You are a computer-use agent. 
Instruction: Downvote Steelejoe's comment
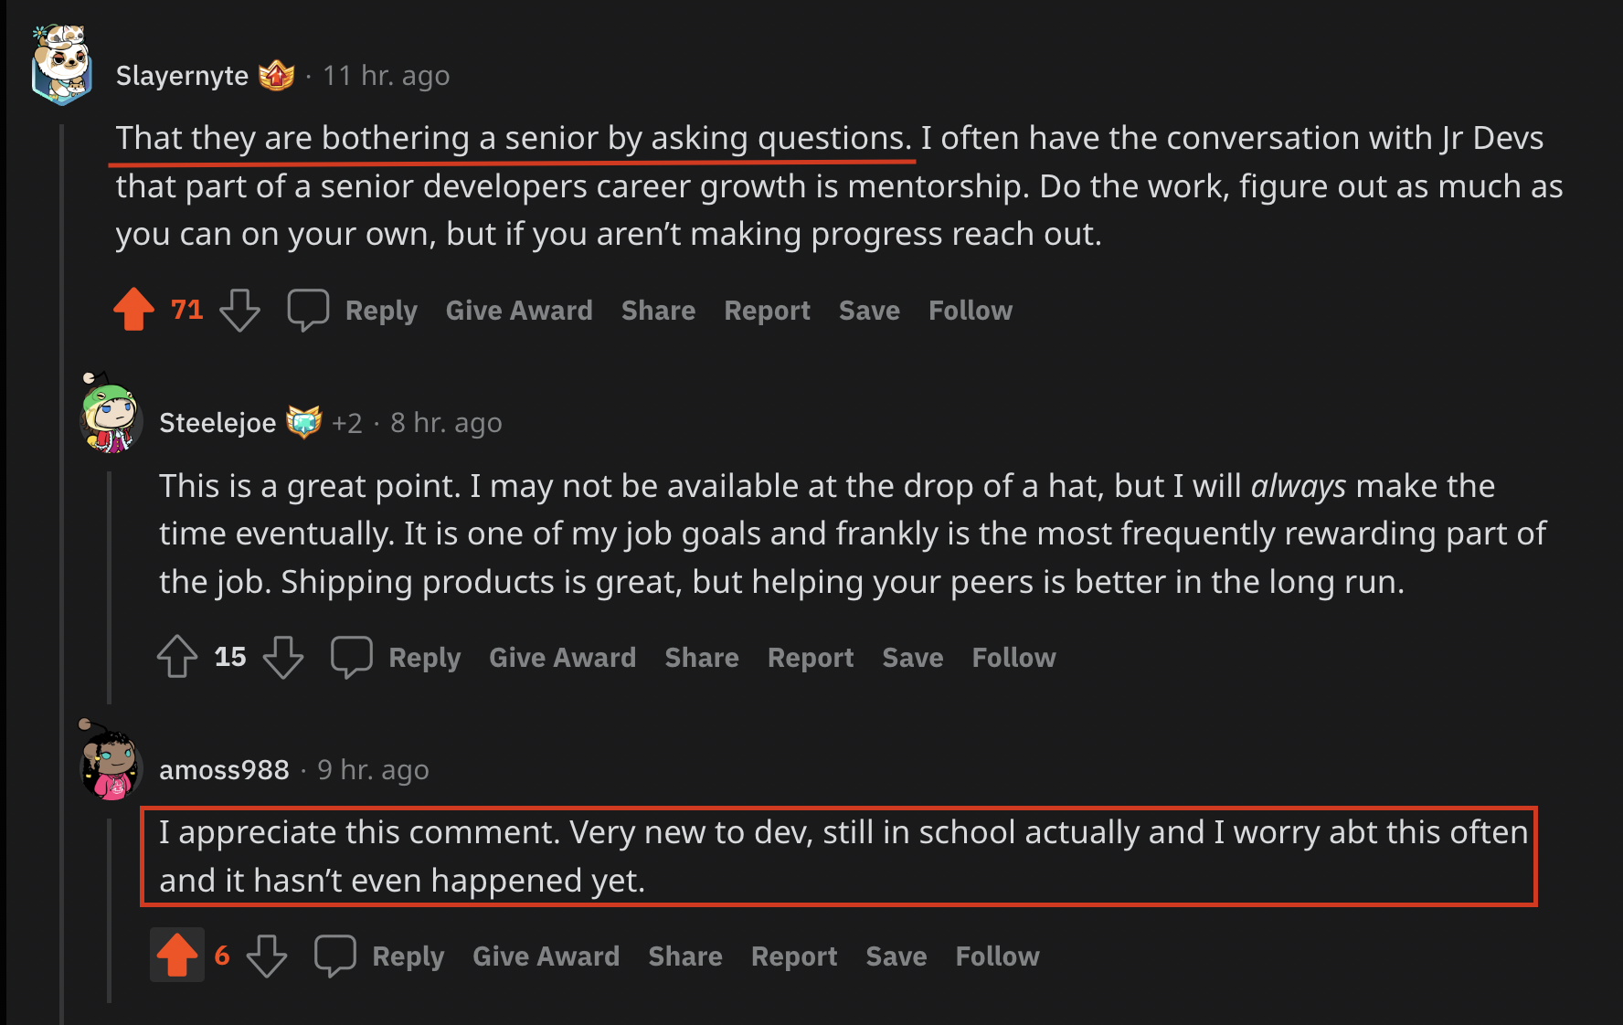pos(283,657)
